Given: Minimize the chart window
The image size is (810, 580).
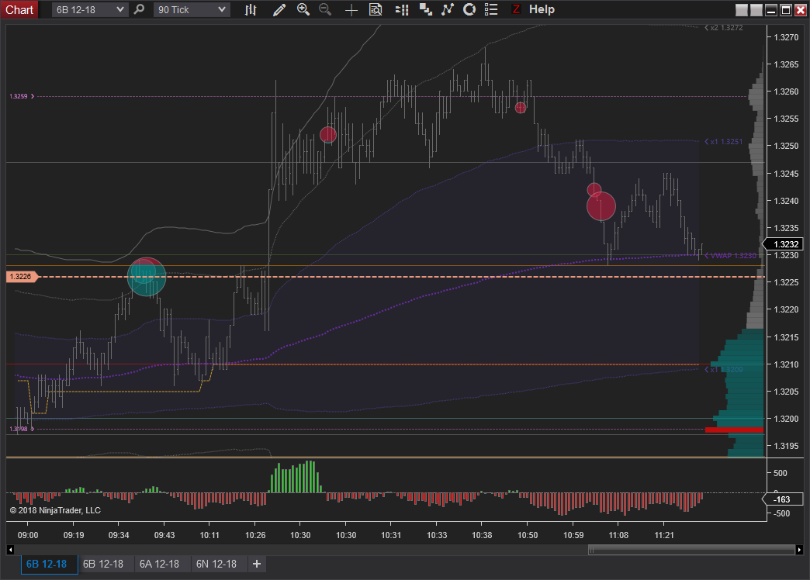Looking at the screenshot, I should [771, 10].
